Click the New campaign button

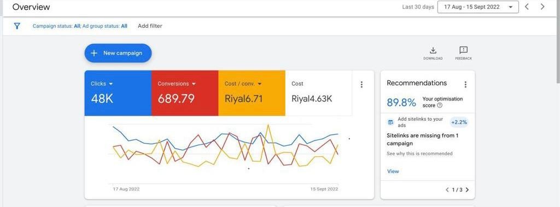click(118, 53)
